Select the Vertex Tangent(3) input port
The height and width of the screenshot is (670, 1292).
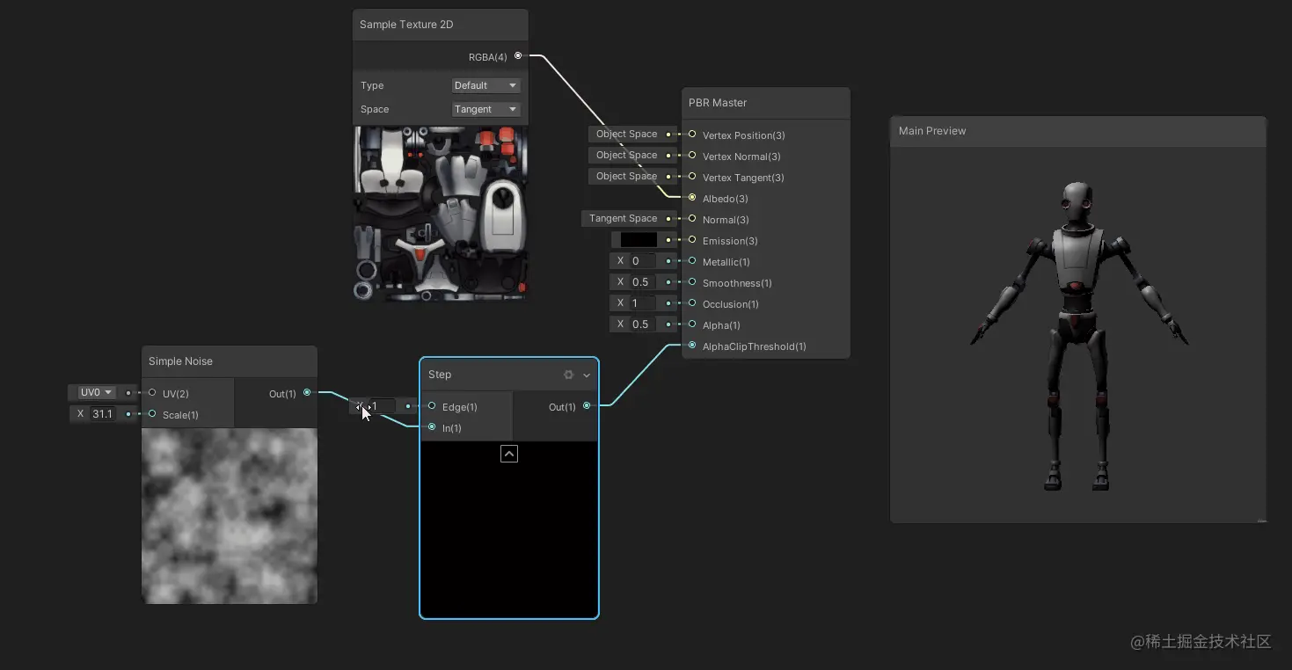[692, 177]
